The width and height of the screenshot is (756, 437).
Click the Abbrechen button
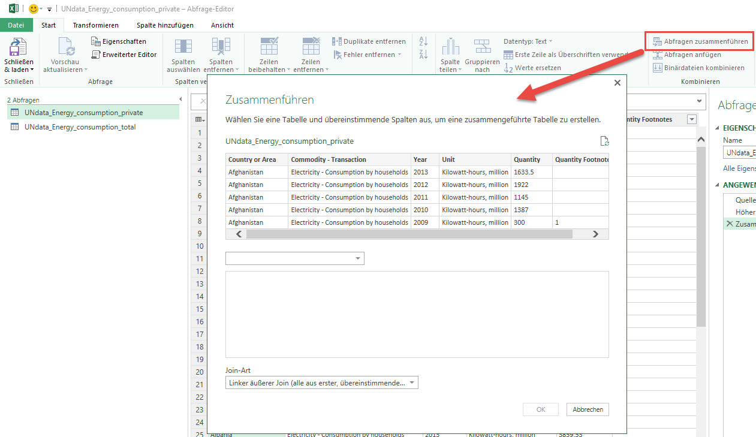[588, 409]
